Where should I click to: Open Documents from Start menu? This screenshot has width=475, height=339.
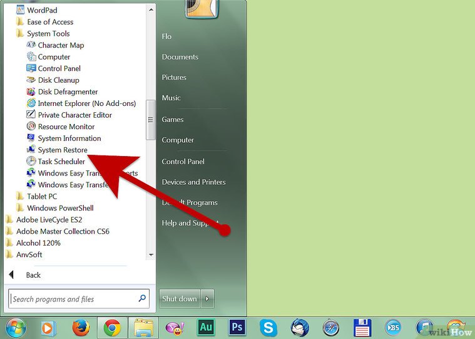(x=180, y=56)
